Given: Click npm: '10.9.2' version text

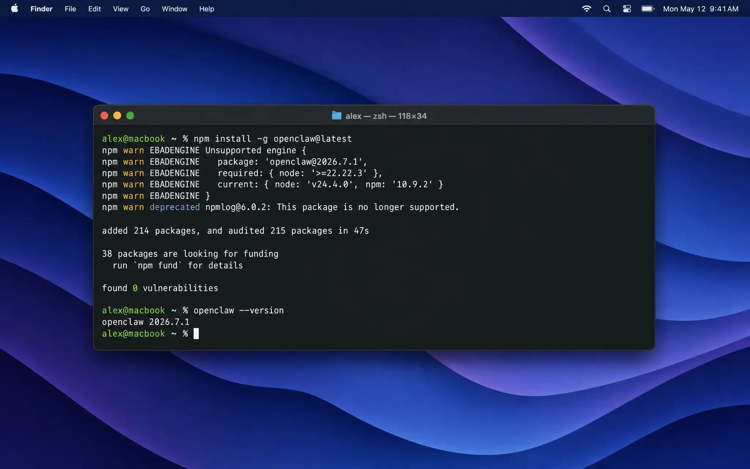Looking at the screenshot, I should coord(399,184).
